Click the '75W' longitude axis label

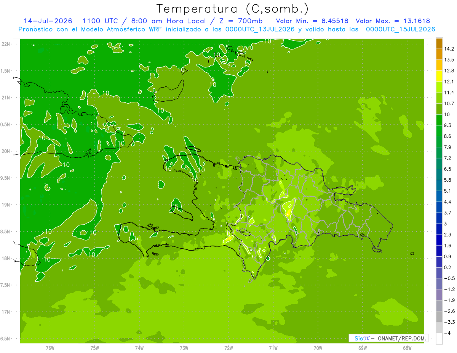[95, 348]
